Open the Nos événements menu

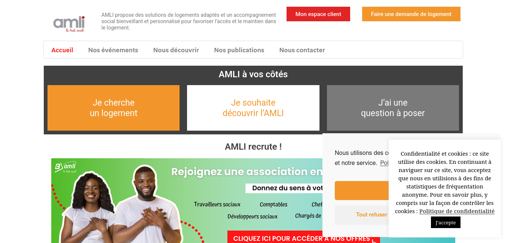point(113,50)
